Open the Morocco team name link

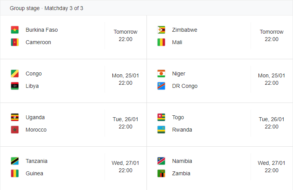point(36,130)
